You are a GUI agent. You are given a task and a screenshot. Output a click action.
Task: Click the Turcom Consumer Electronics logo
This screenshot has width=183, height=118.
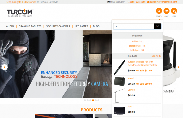(20, 13)
